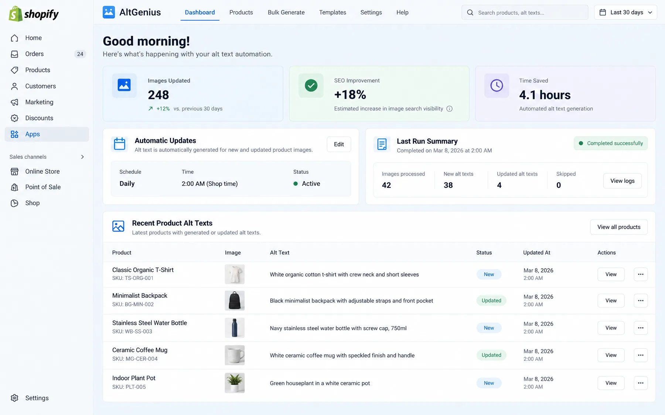The height and width of the screenshot is (415, 665).
Task: Open Orders in the sidebar
Action: coord(47,54)
